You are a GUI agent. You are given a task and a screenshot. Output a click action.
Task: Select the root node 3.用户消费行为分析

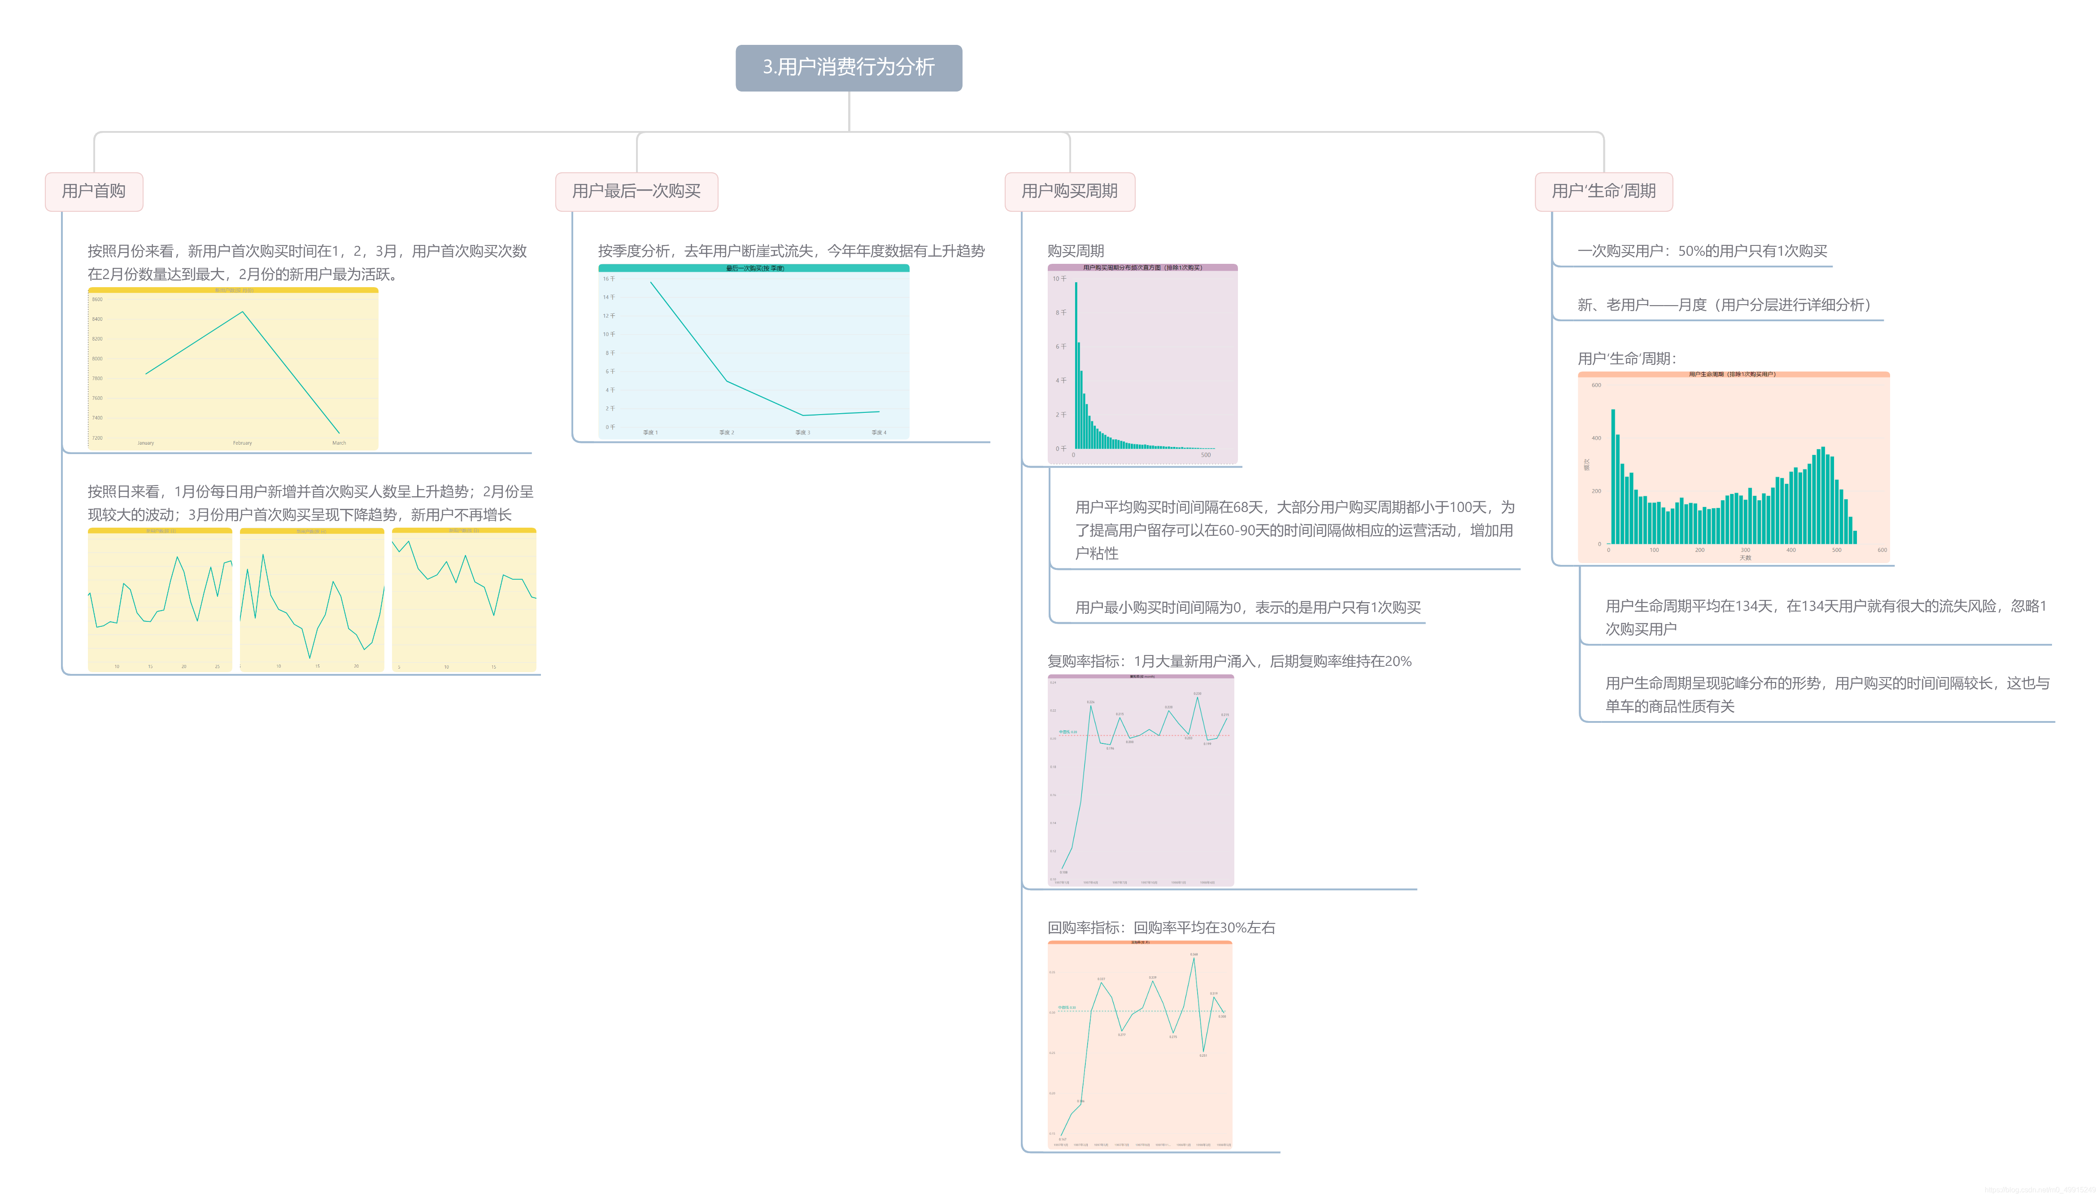pos(849,67)
